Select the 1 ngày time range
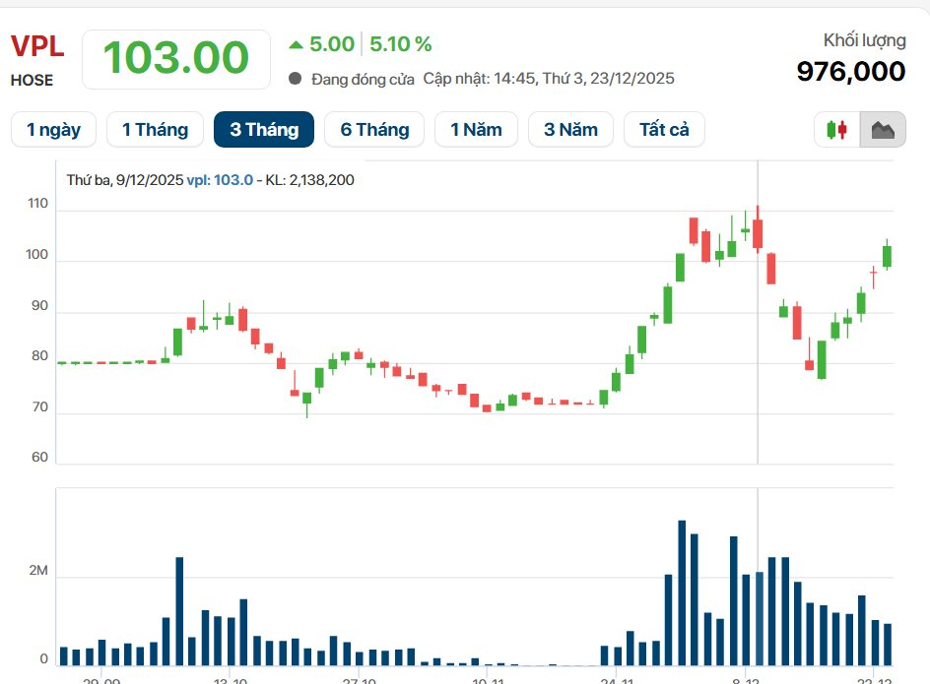This screenshot has width=930, height=684. point(53,130)
